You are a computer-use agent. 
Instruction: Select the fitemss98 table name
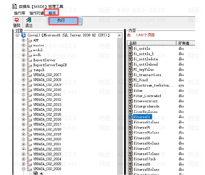[142, 164]
